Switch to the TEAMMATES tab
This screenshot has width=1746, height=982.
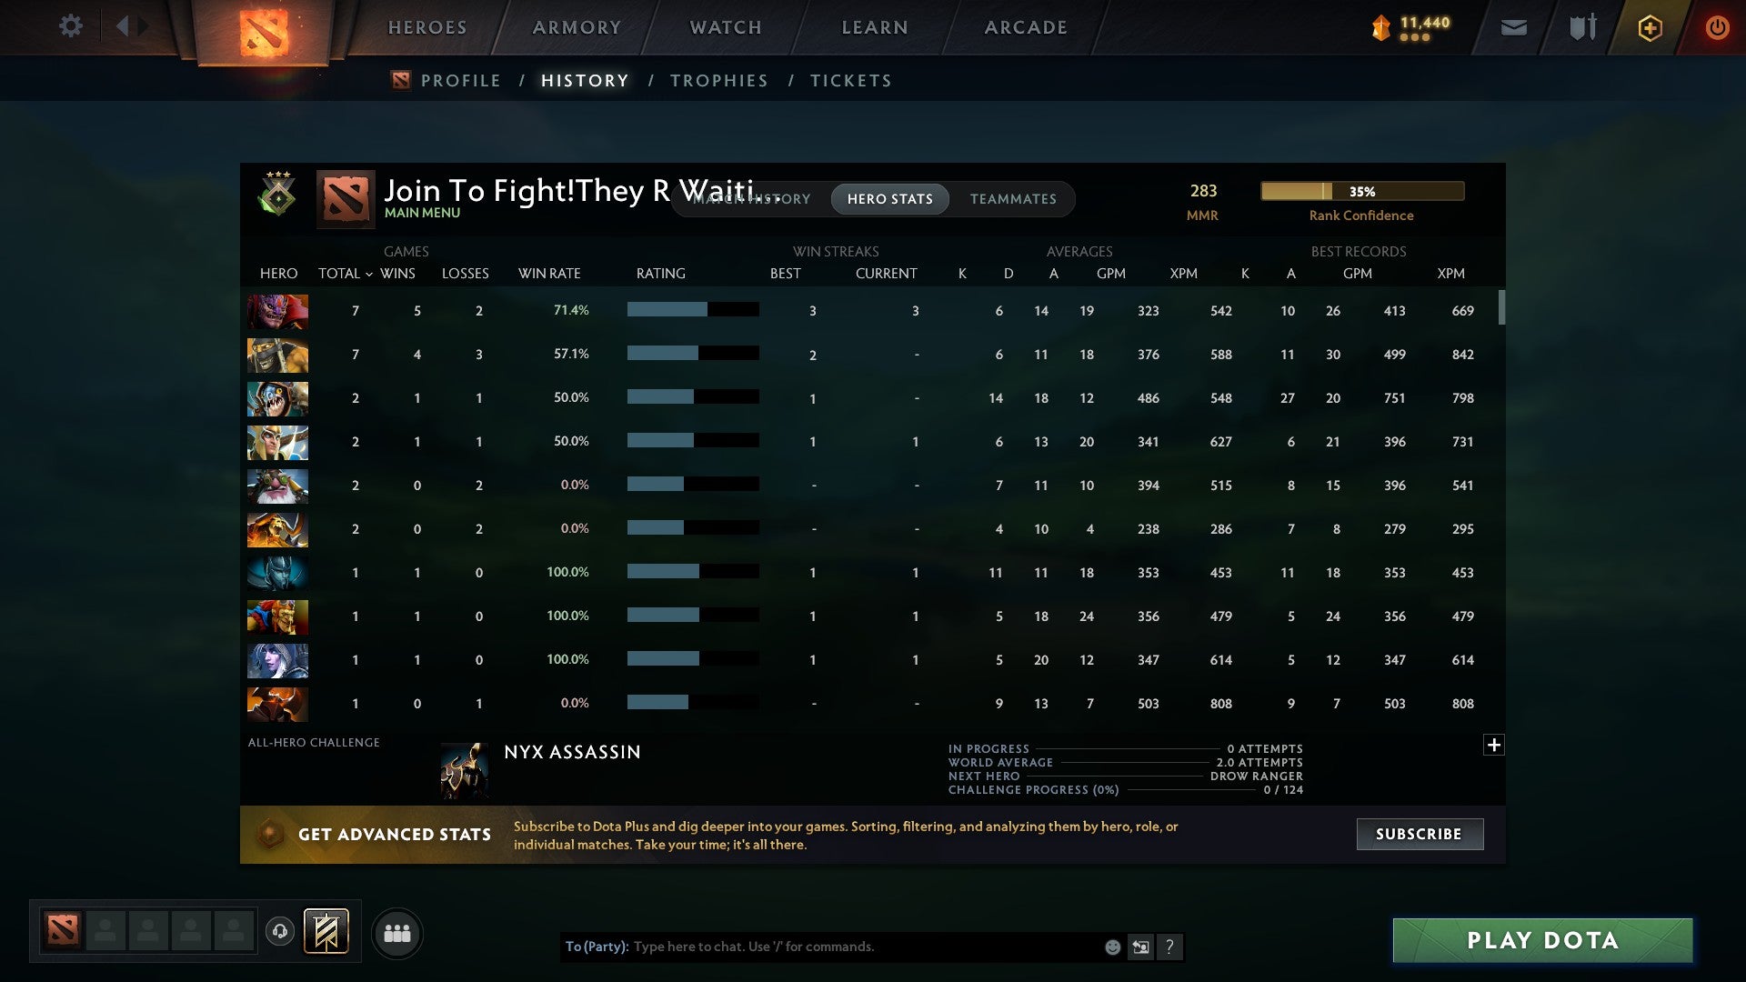pyautogui.click(x=1013, y=199)
